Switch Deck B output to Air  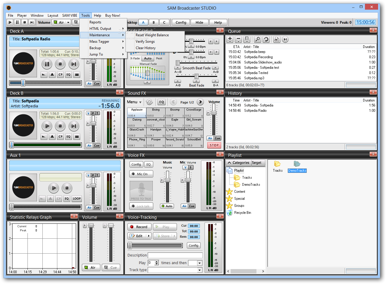click(x=89, y=146)
